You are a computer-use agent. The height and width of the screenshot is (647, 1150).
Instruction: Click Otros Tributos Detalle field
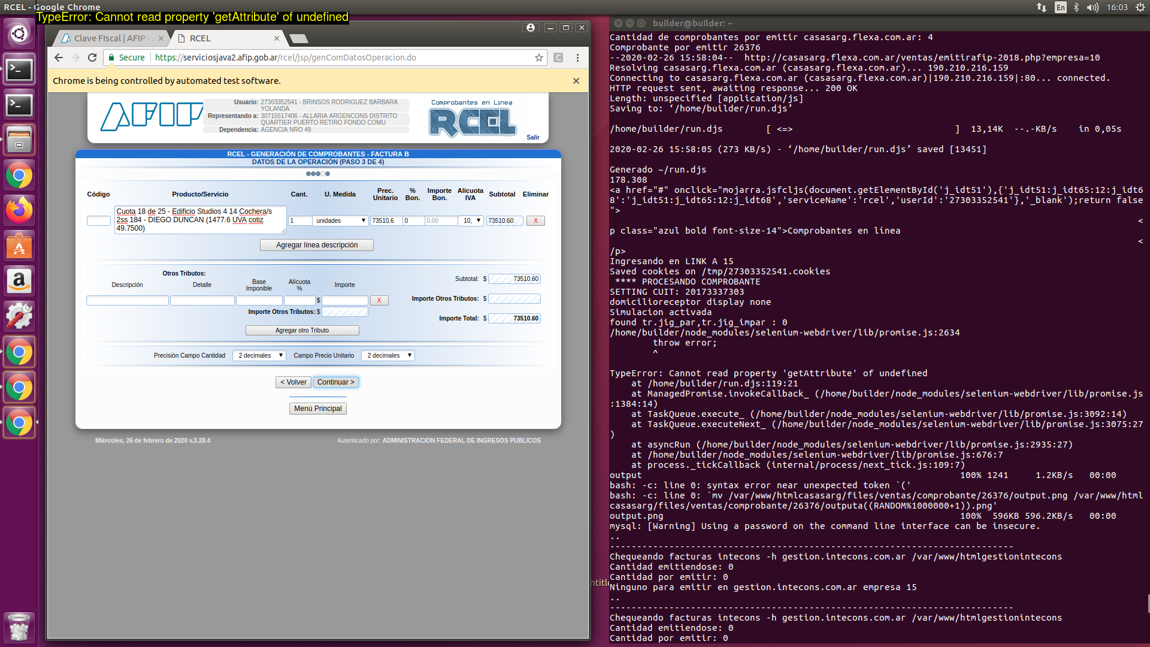[x=202, y=300]
